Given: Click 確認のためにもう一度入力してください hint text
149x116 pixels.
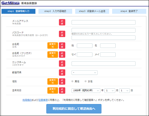Looking at the screenshot, I should tap(92, 34).
